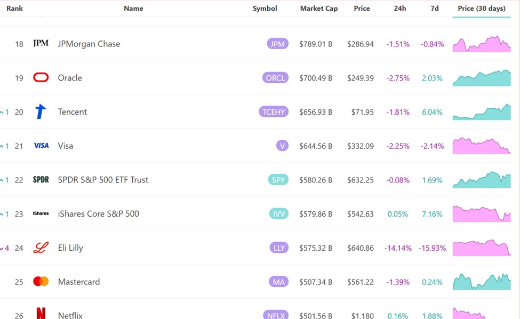Viewport: 520px width, 319px height.
Task: Click the $71.95 price value
Action: [x=363, y=112]
